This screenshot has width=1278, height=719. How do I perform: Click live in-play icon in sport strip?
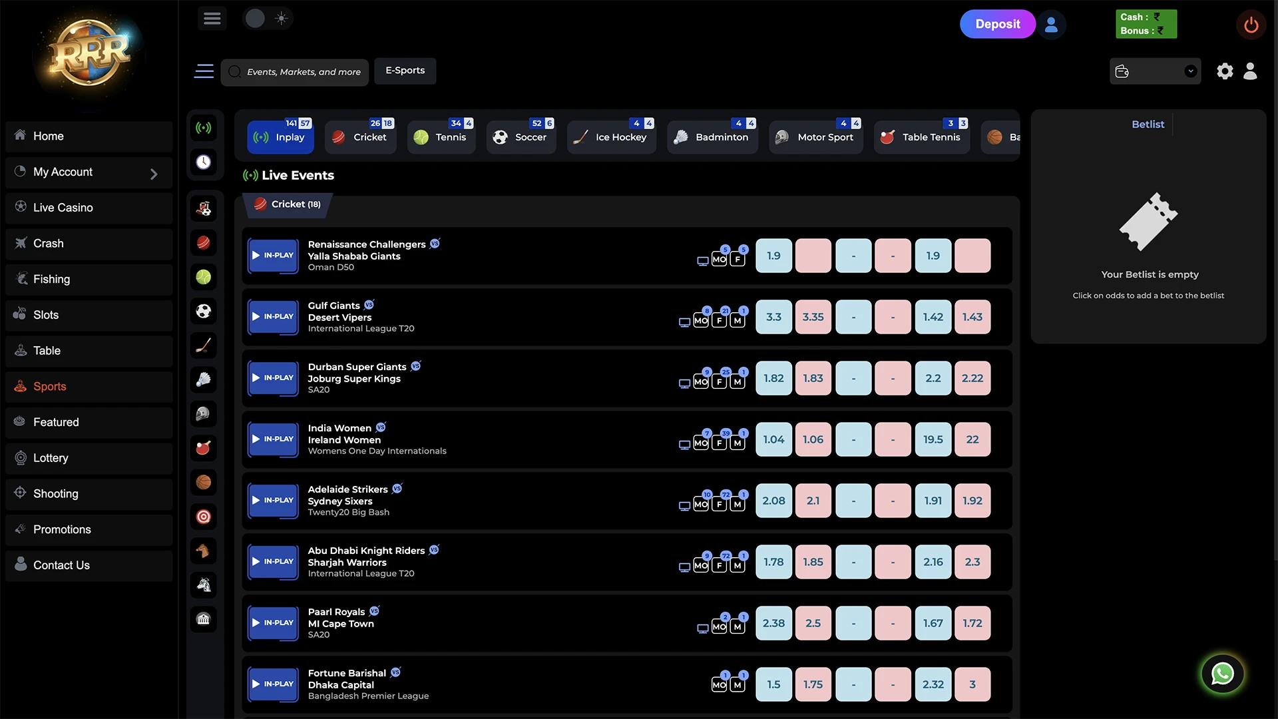point(204,127)
